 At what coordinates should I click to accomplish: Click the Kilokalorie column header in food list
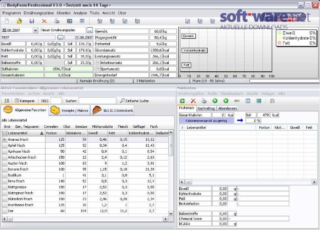click(76, 133)
